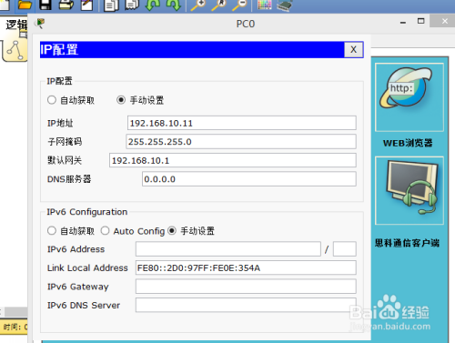Zoom in with the plus magnifier
The width and height of the screenshot is (455, 343).
(198, 5)
